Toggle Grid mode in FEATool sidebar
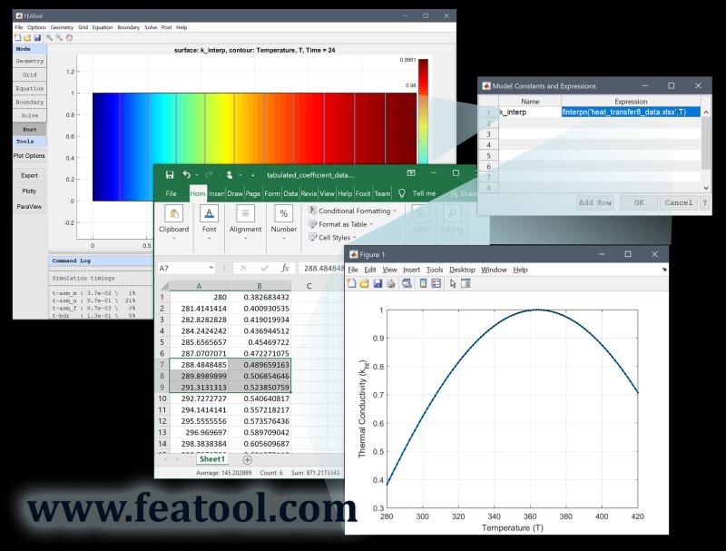 30,74
